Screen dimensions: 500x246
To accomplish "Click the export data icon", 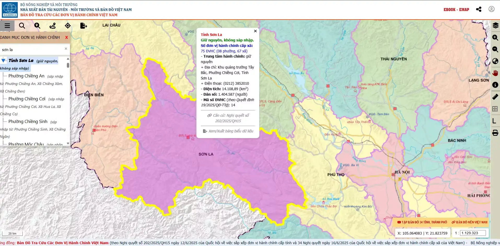I will (x=83, y=26).
